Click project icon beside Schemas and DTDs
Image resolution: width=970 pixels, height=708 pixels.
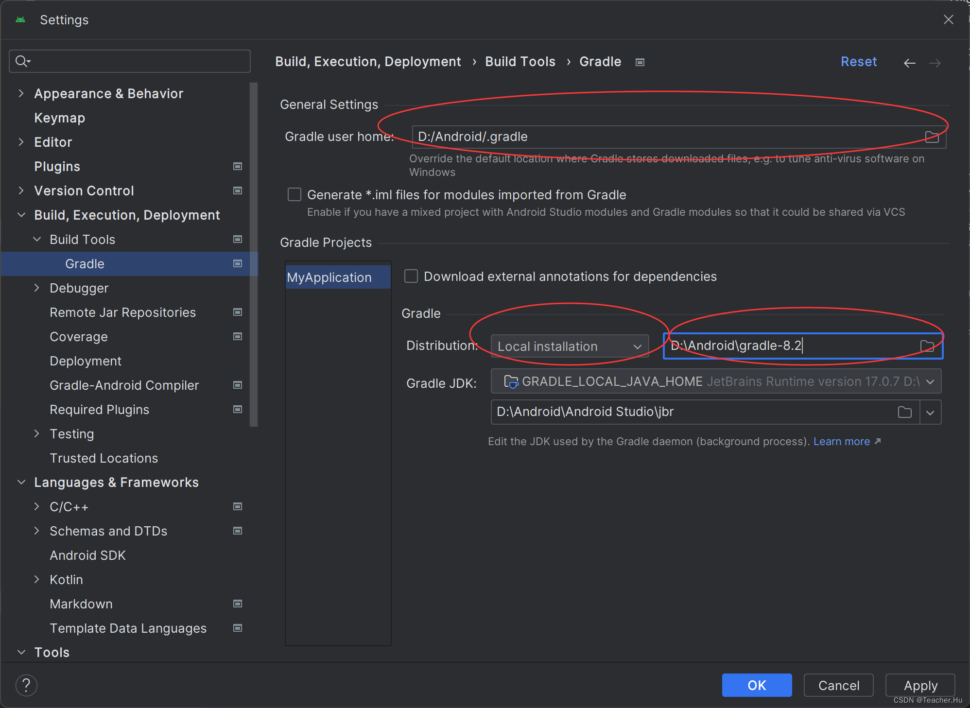tap(238, 531)
